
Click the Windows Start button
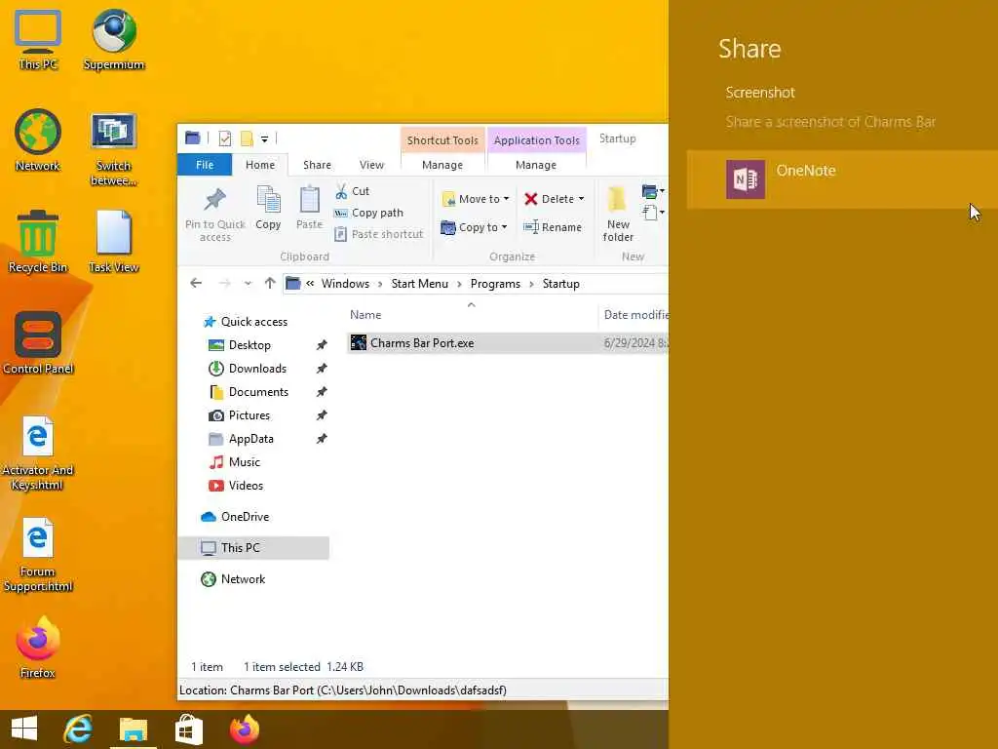[24, 729]
